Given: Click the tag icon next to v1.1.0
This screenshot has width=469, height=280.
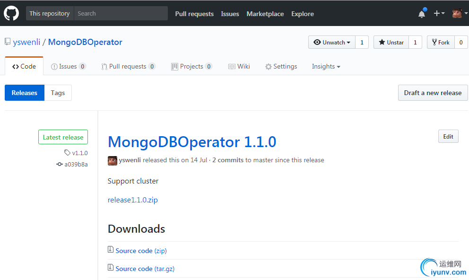Looking at the screenshot, I should (x=67, y=153).
